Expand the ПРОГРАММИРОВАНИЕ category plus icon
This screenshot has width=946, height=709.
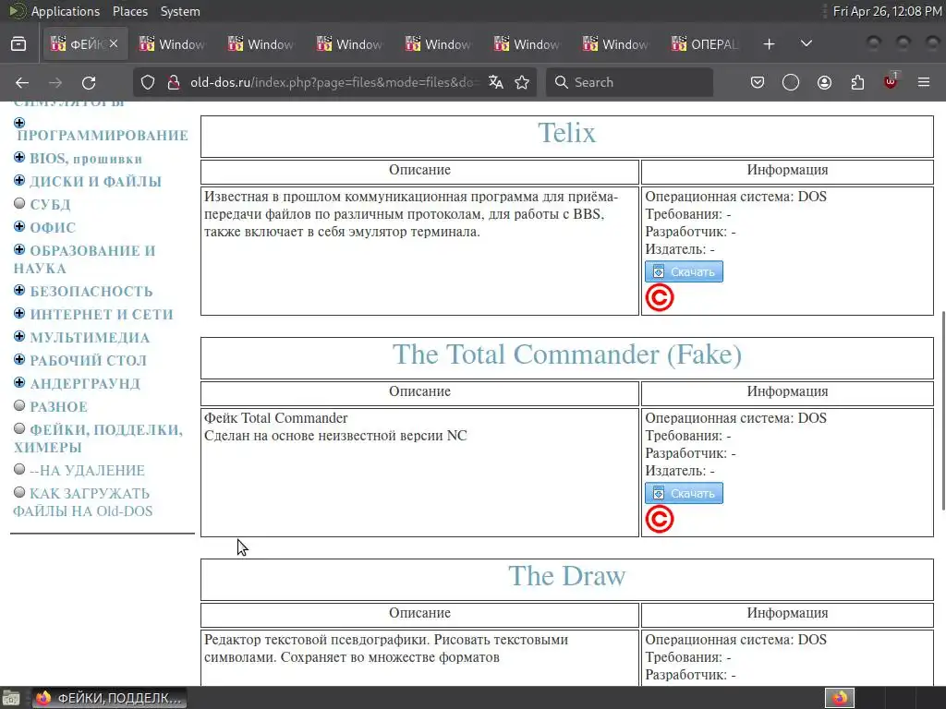coord(19,123)
